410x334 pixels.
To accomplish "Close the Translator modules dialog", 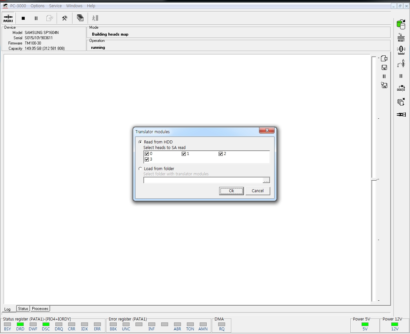I will [267, 130].
